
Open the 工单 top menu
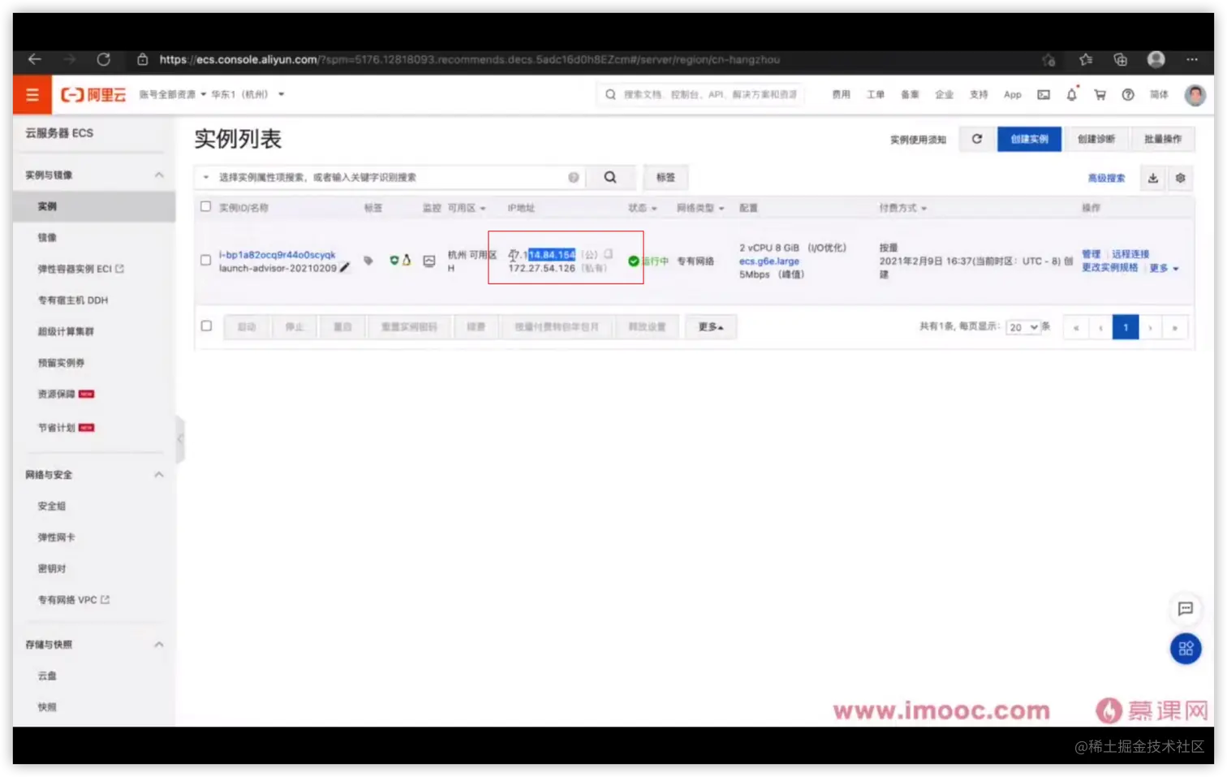coord(876,95)
